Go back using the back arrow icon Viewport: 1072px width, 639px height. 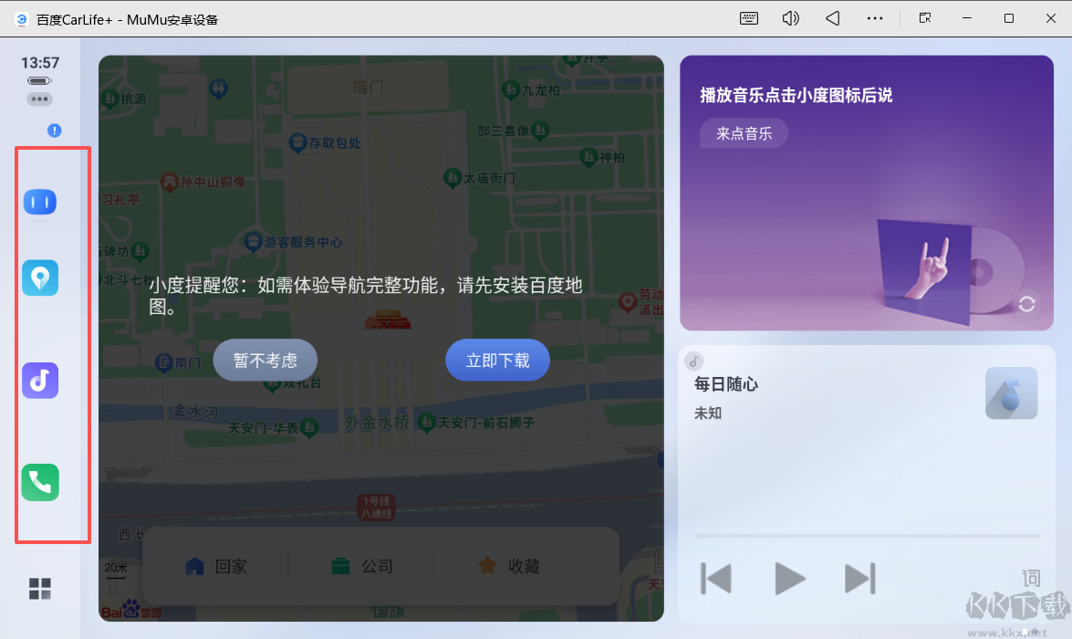831,18
